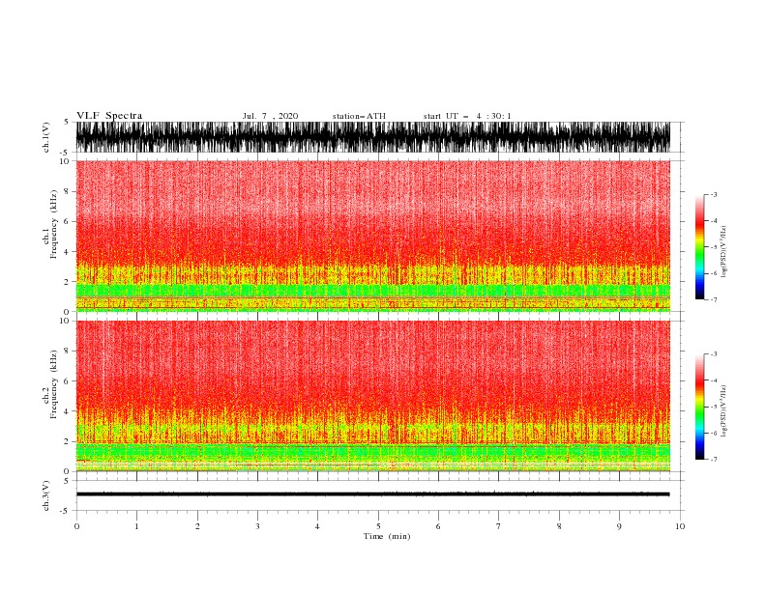The height and width of the screenshot is (591, 766).
Task: Click the '5' tick on the time axis
Action: tap(378, 526)
